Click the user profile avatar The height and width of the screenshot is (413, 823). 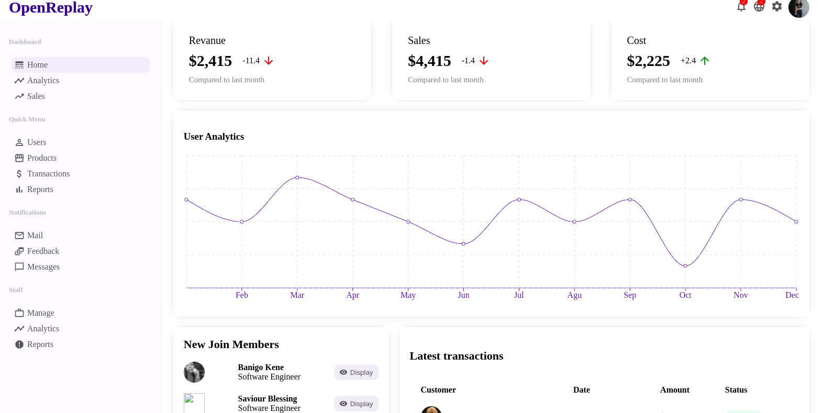coord(799,7)
